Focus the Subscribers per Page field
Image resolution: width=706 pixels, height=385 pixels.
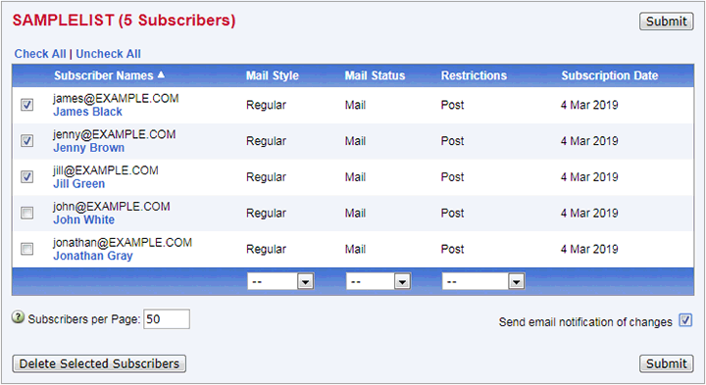(167, 319)
